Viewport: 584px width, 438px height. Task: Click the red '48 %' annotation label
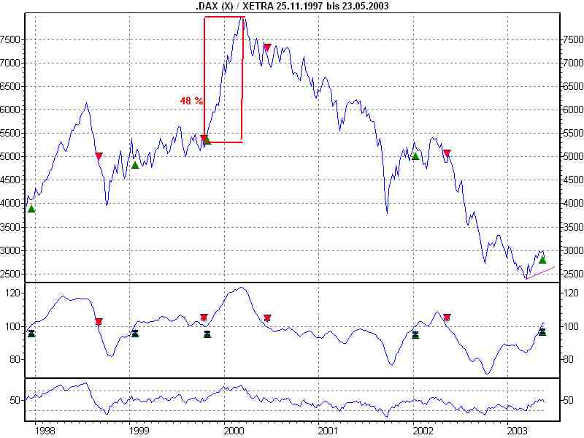tap(191, 101)
